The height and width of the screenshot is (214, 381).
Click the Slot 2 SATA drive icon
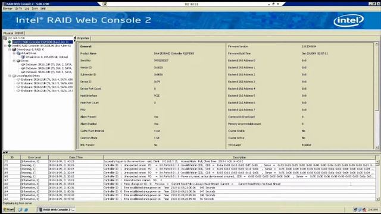tap(23, 65)
